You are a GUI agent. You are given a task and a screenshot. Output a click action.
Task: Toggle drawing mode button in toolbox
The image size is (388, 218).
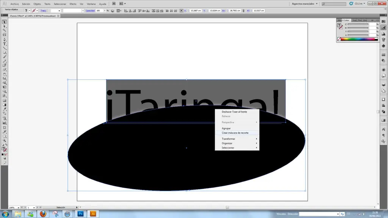click(5, 158)
